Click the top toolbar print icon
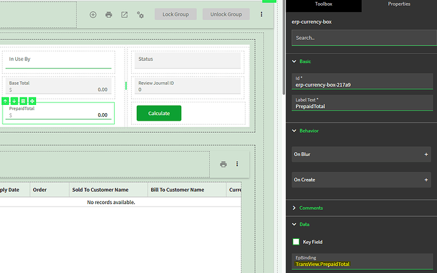437x273 pixels. coord(109,15)
